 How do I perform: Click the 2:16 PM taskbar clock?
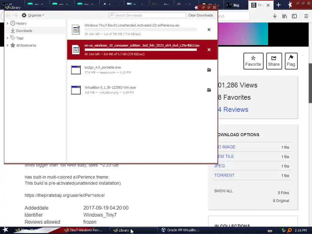[301, 230]
